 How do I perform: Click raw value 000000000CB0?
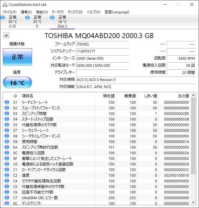(177, 114)
